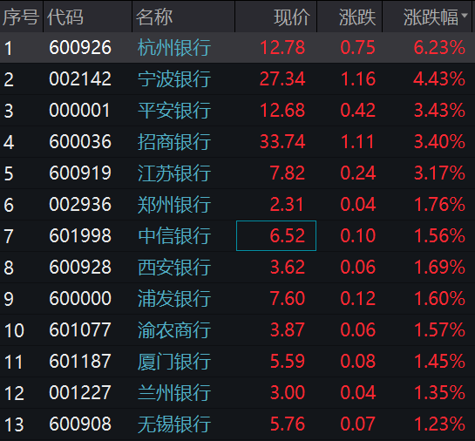Click price 12.68 for 平安银行
This screenshot has height=441, width=475.
[x=282, y=111]
